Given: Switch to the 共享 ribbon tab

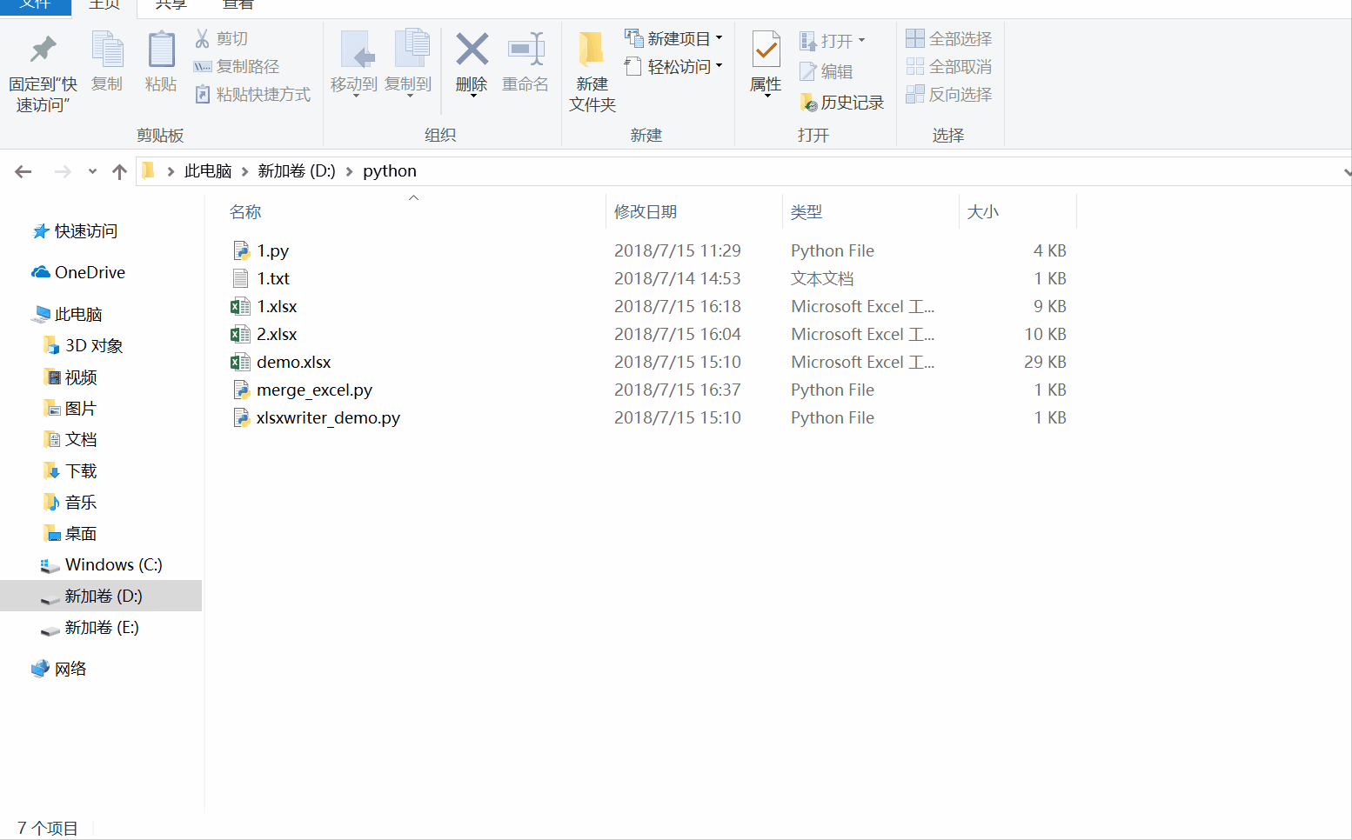Looking at the screenshot, I should pos(170,5).
